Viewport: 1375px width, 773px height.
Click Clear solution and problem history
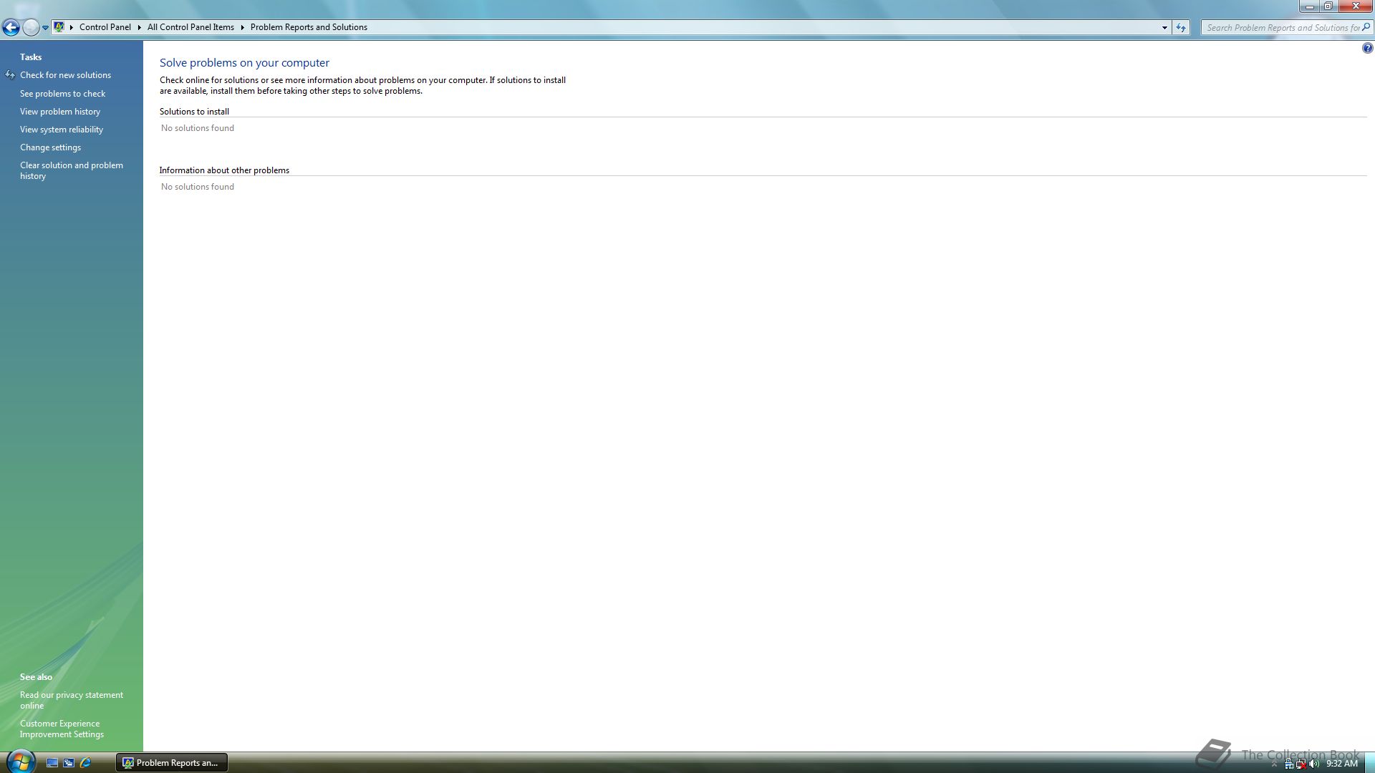pos(72,170)
